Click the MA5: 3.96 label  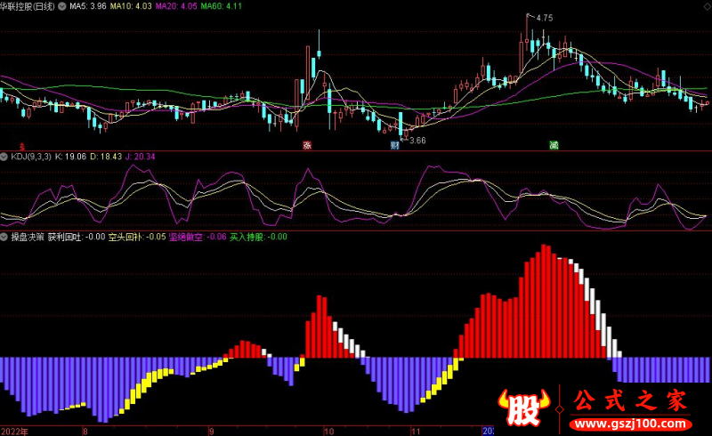[87, 6]
